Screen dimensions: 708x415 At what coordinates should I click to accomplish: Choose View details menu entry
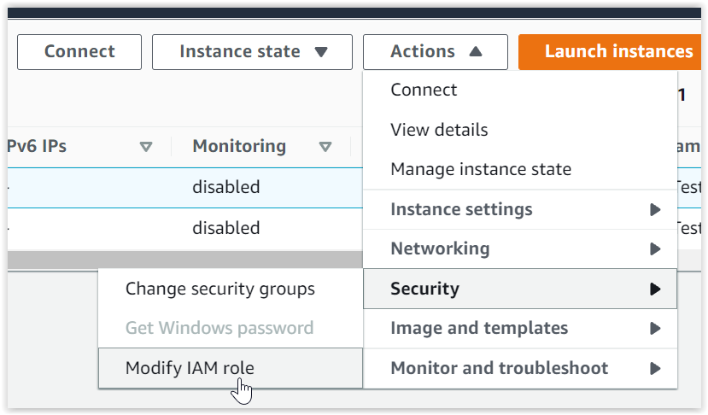(439, 130)
